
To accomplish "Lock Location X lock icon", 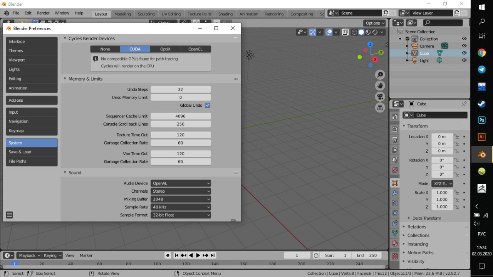I will (456, 137).
